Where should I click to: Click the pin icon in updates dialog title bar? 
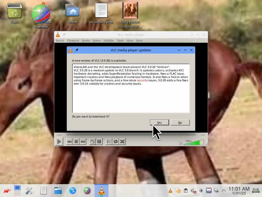(77, 50)
